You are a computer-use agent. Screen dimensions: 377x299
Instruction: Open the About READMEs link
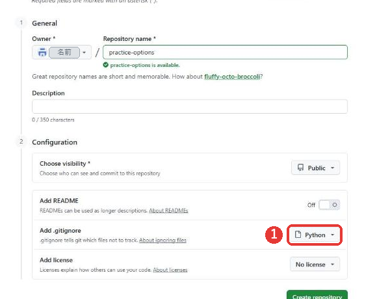(x=168, y=211)
